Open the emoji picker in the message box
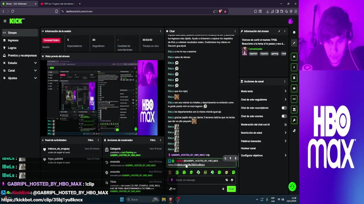 [x=232, y=180]
